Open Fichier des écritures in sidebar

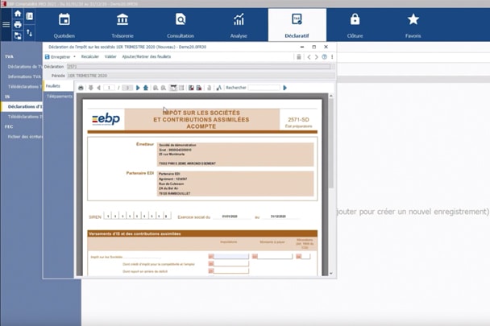coord(24,137)
